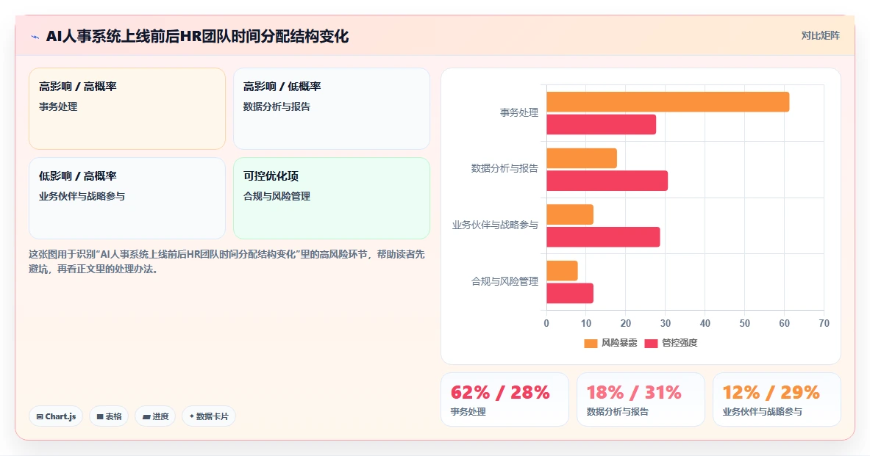Viewport: 870px width, 456px height.
Task: Click the 风险暴露 legend text
Action: (619, 343)
